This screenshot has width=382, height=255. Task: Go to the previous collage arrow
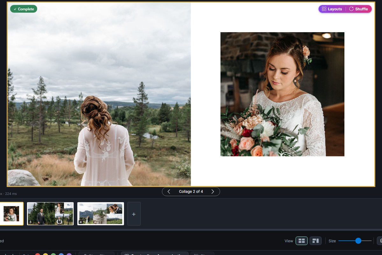[x=169, y=192]
